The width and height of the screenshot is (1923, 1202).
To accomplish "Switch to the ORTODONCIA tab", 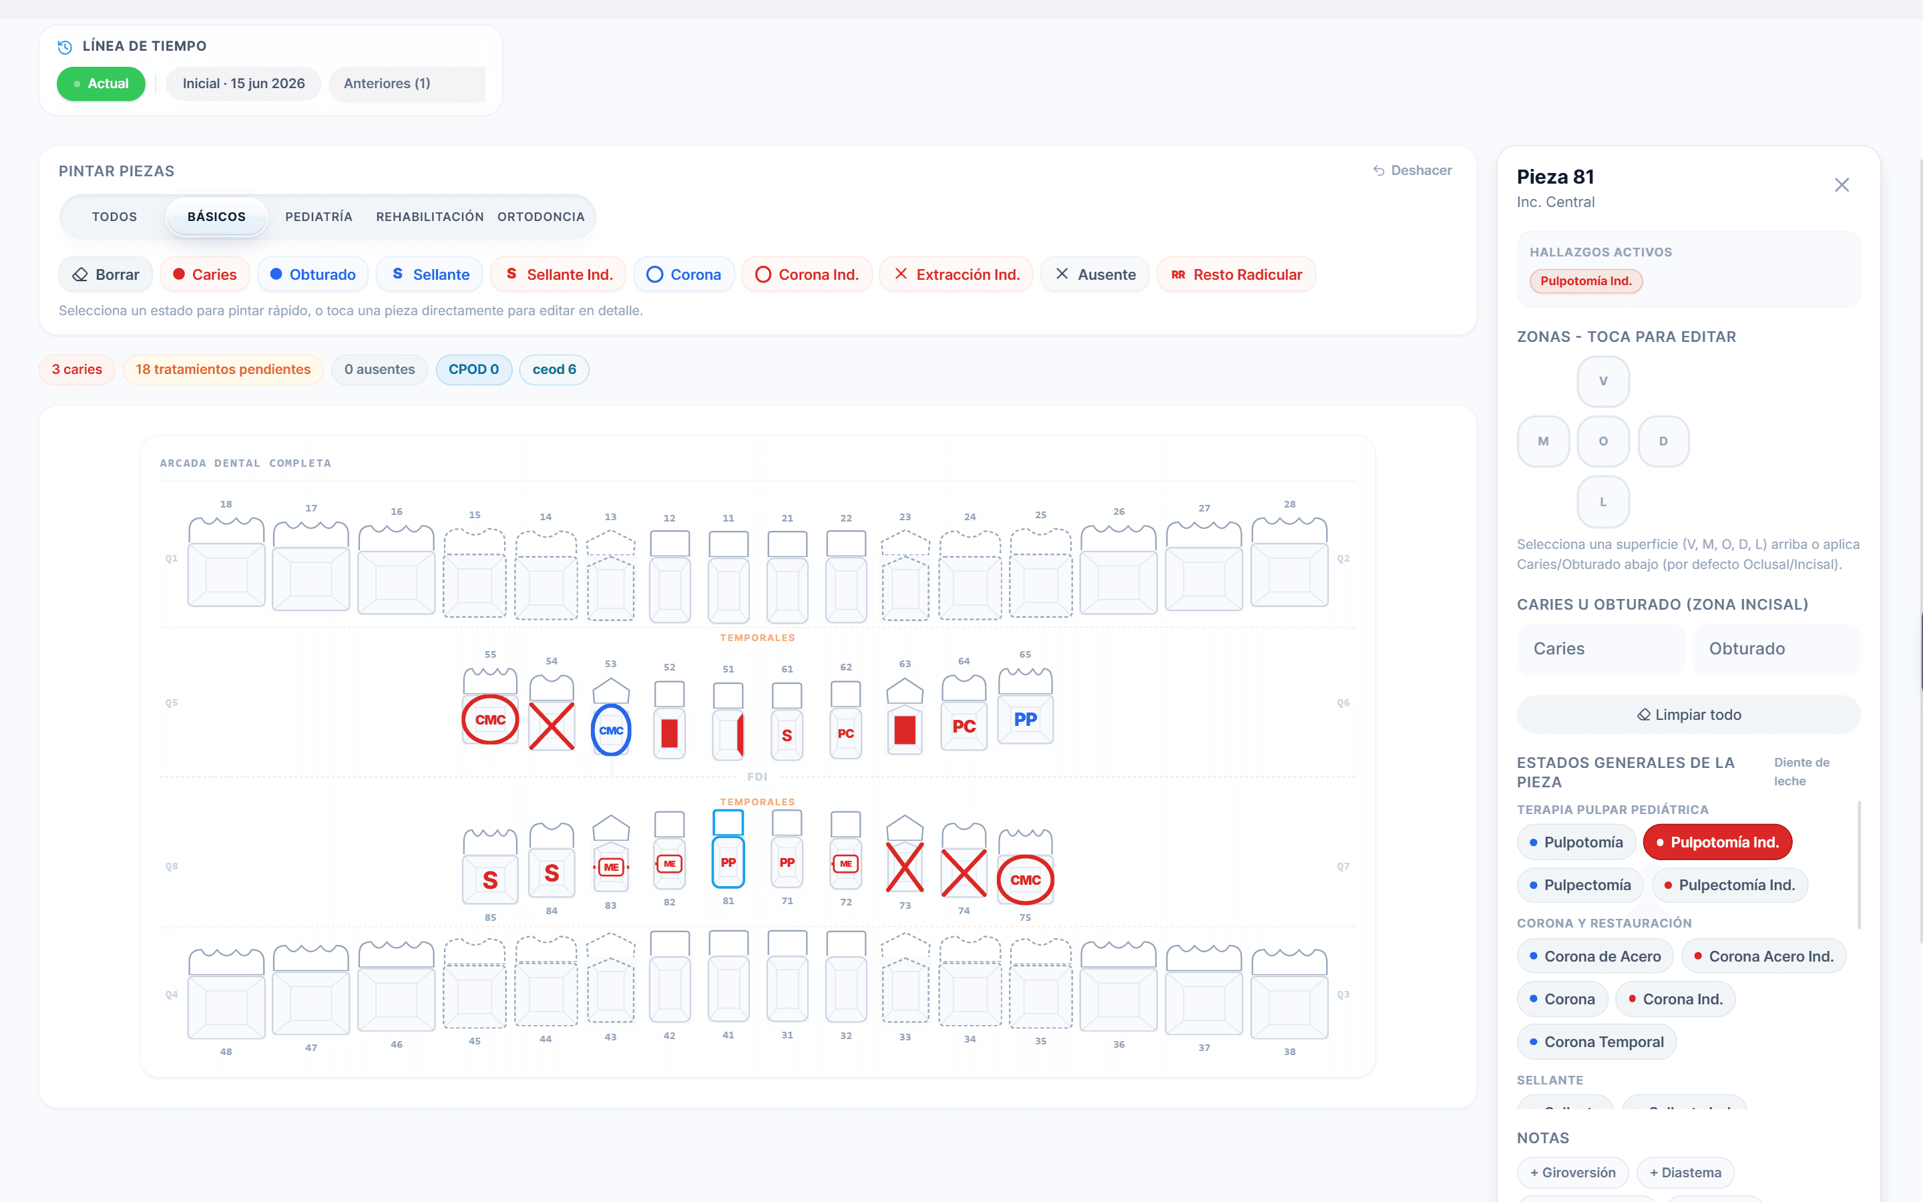I will pos(540,216).
